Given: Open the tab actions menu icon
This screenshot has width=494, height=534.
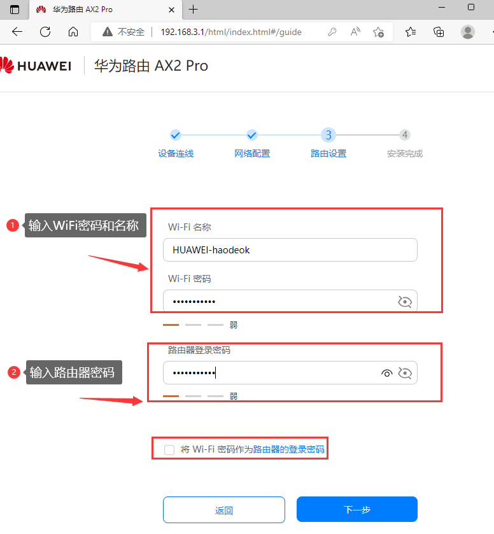Looking at the screenshot, I should point(15,10).
